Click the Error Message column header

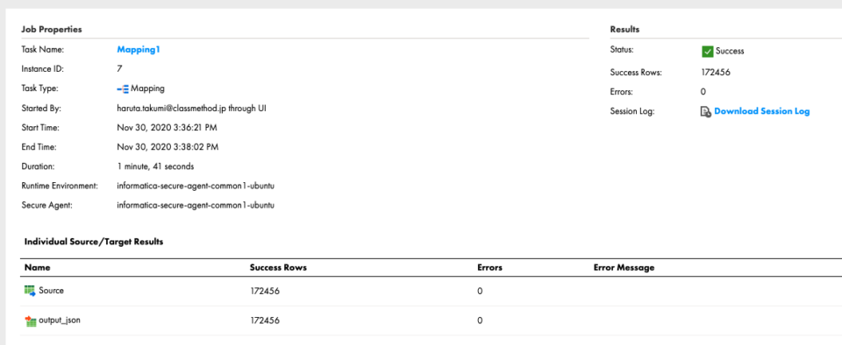pyautogui.click(x=624, y=267)
